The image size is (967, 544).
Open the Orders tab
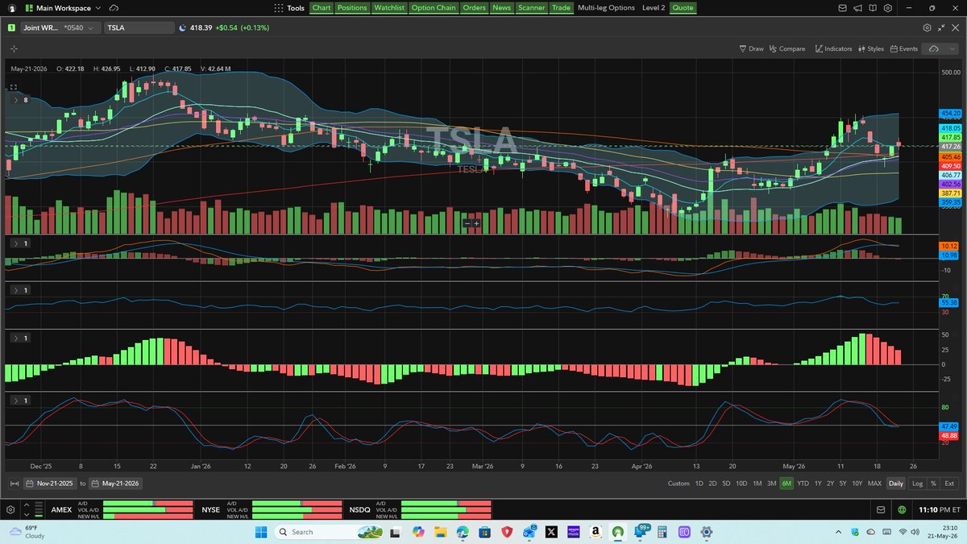pos(474,8)
